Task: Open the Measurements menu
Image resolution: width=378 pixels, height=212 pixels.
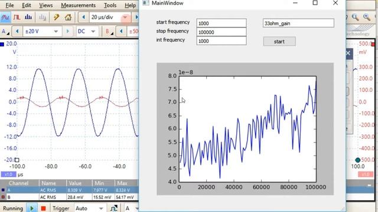Action: 78,5
